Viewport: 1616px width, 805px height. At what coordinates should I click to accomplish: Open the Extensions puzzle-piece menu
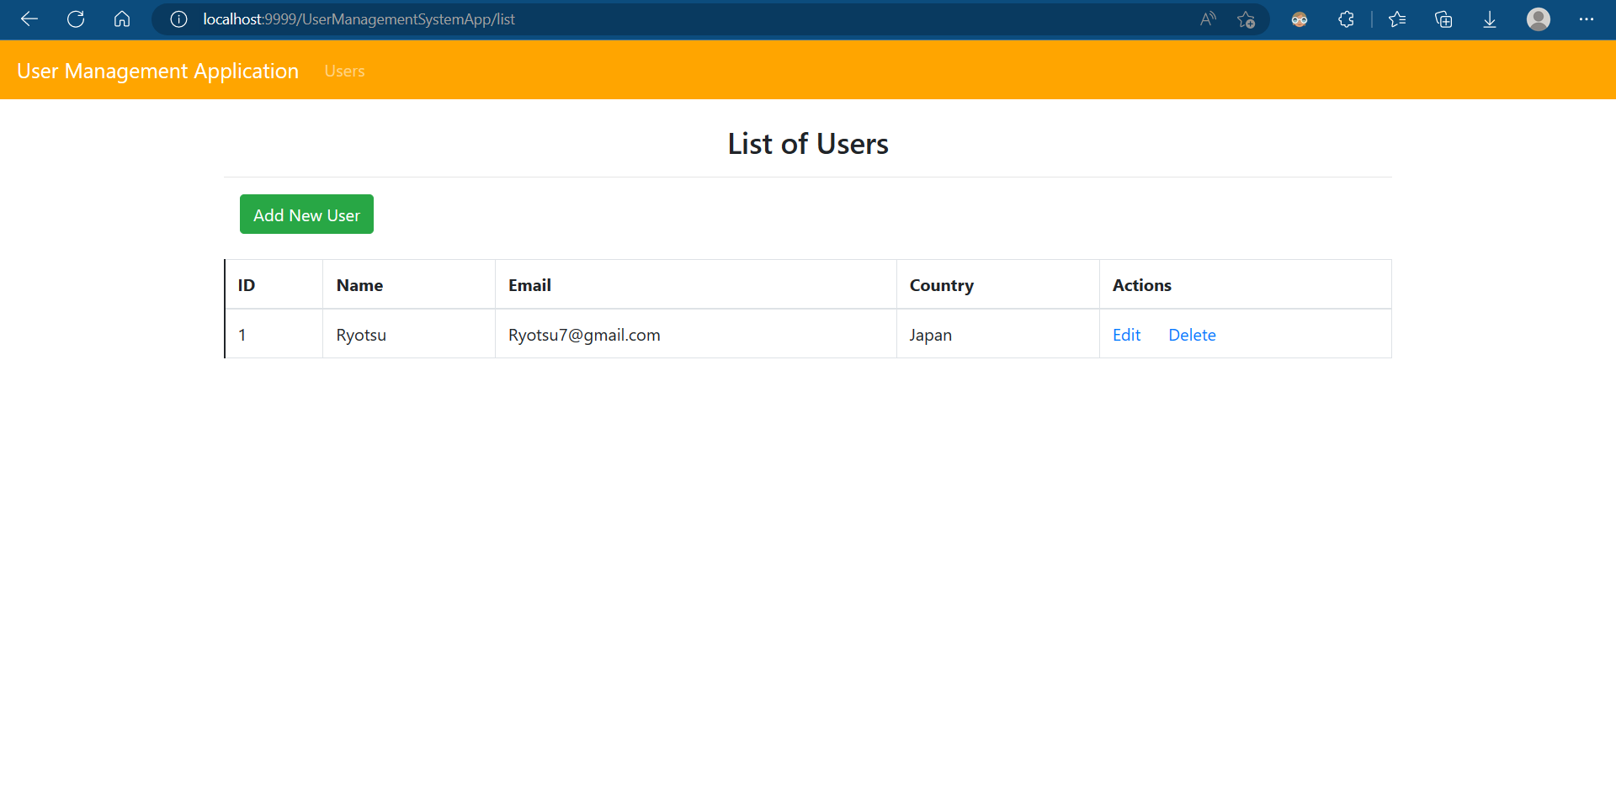(x=1346, y=19)
